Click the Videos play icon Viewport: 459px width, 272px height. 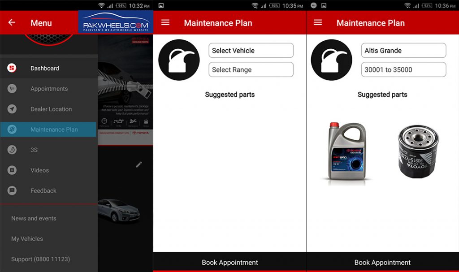(12, 170)
